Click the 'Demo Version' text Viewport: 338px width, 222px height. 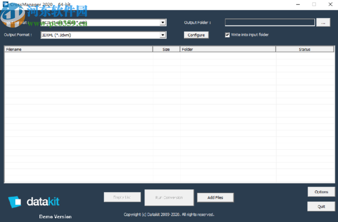tap(55, 217)
